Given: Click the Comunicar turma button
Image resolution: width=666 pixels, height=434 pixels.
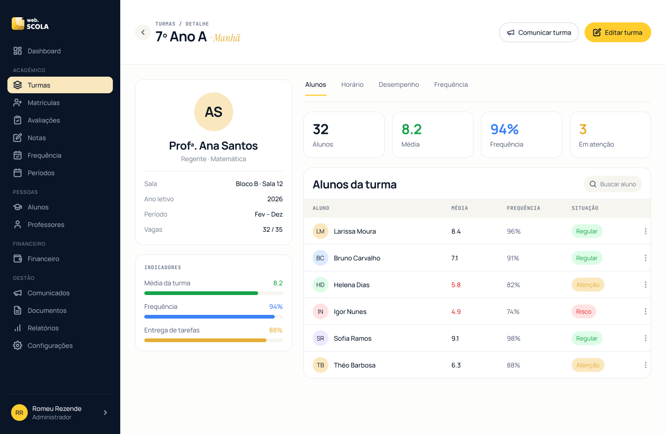Looking at the screenshot, I should point(539,32).
